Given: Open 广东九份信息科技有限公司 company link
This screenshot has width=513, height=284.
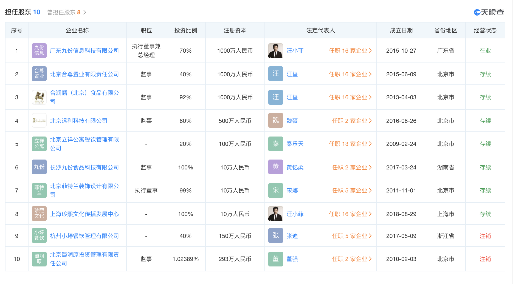Looking at the screenshot, I should click(x=84, y=51).
